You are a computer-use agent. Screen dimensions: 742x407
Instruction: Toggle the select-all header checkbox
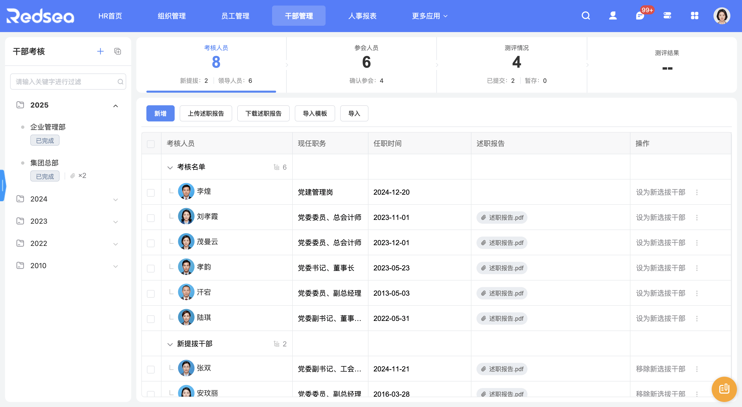coord(151,144)
